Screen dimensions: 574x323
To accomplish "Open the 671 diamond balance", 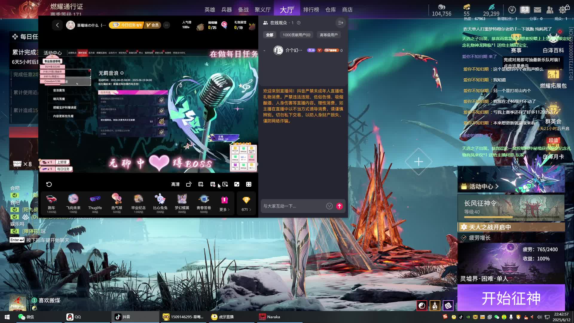I will click(x=246, y=204).
